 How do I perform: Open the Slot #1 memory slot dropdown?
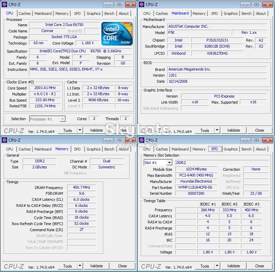(169, 163)
